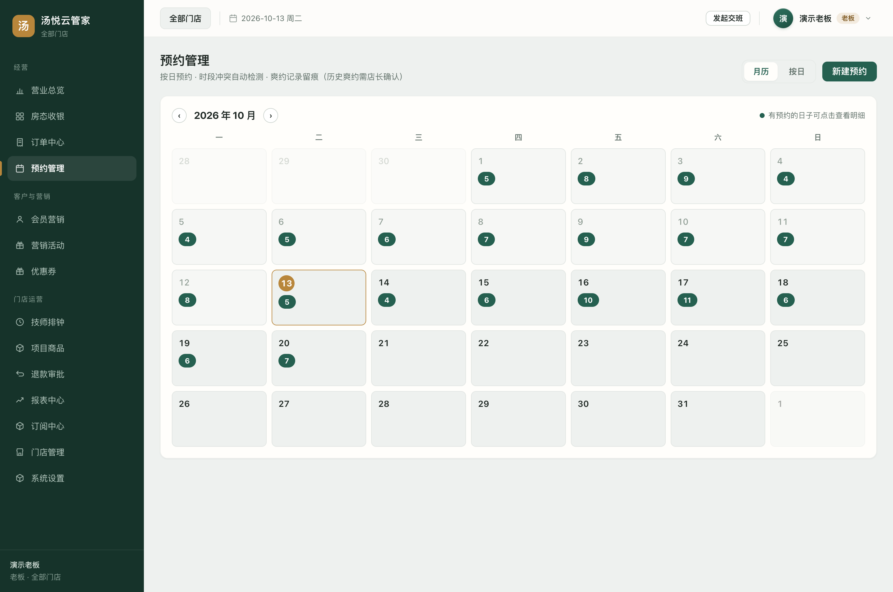Select October 12 day cell
The width and height of the screenshot is (893, 592).
coord(219,298)
